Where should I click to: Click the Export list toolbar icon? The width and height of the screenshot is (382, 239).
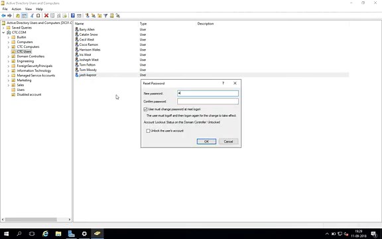pos(64,16)
